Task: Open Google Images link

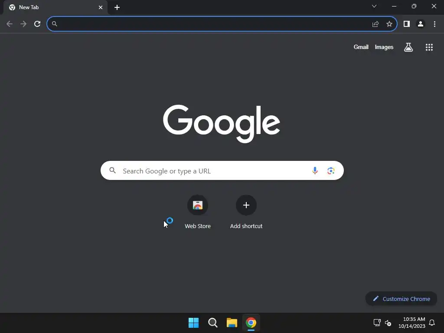Action: (384, 47)
